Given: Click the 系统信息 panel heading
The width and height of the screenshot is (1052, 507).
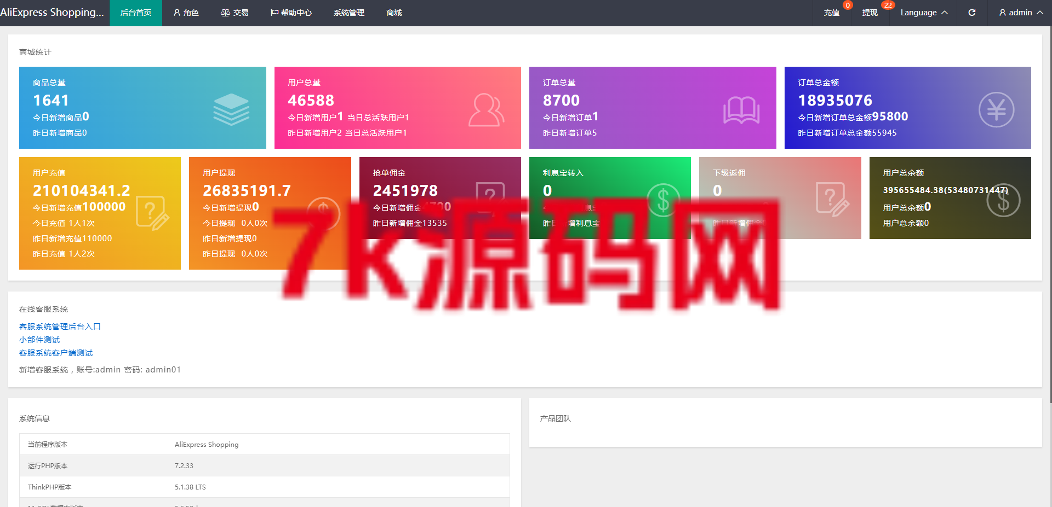Looking at the screenshot, I should pyautogui.click(x=35, y=418).
